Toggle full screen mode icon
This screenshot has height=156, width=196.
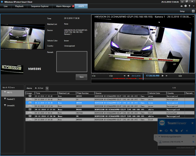point(193,11)
